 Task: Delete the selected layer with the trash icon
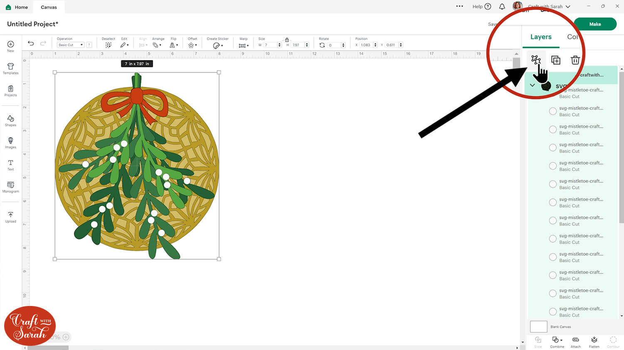click(575, 60)
